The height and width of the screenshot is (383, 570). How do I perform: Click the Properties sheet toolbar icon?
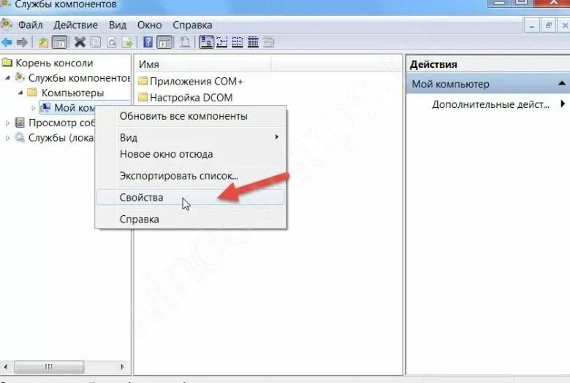point(96,42)
